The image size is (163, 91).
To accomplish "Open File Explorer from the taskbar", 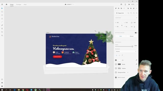I will (x=19, y=90).
